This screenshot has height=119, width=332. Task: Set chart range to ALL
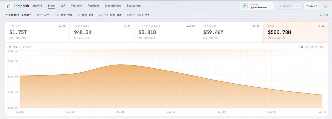click(x=322, y=47)
